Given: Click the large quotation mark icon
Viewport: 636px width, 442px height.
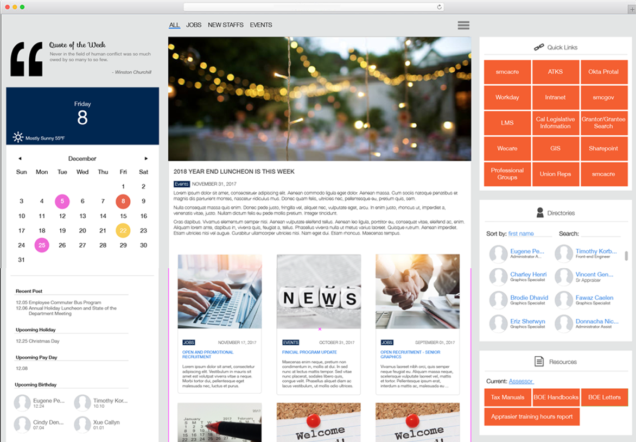Looking at the screenshot, I should click(27, 59).
